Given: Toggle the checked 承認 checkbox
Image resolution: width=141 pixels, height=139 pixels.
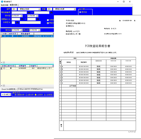Looking at the screenshot, I should coord(48,23).
